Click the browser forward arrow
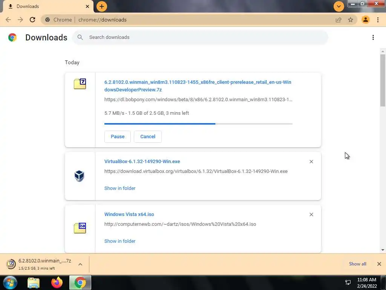The width and height of the screenshot is (386, 290). click(20, 20)
